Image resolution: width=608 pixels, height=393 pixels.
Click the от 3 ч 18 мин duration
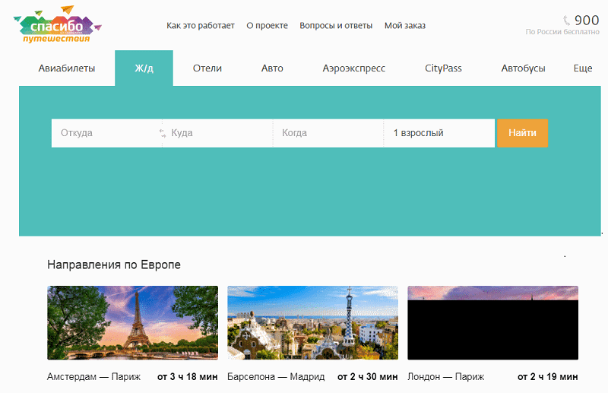point(187,377)
